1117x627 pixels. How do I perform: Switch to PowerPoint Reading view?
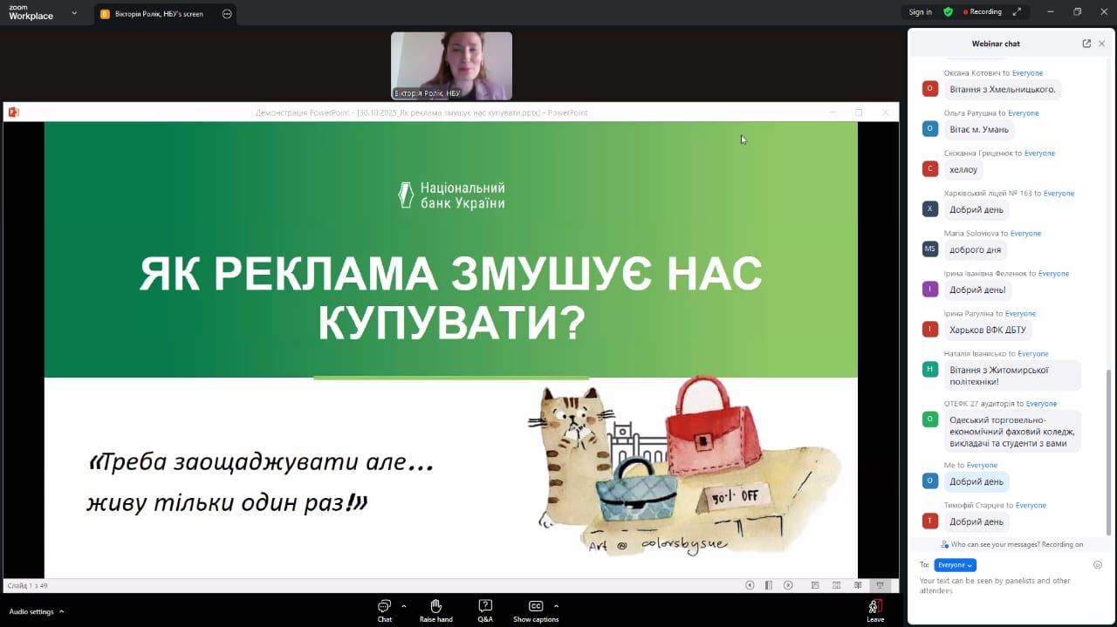(x=858, y=585)
